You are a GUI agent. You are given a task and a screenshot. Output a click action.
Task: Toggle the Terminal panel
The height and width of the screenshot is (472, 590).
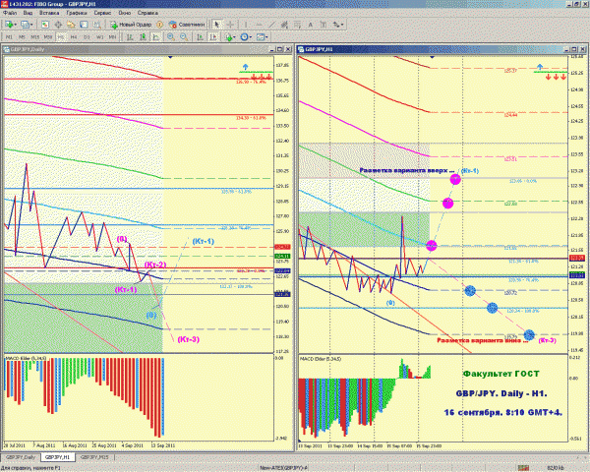(84, 25)
